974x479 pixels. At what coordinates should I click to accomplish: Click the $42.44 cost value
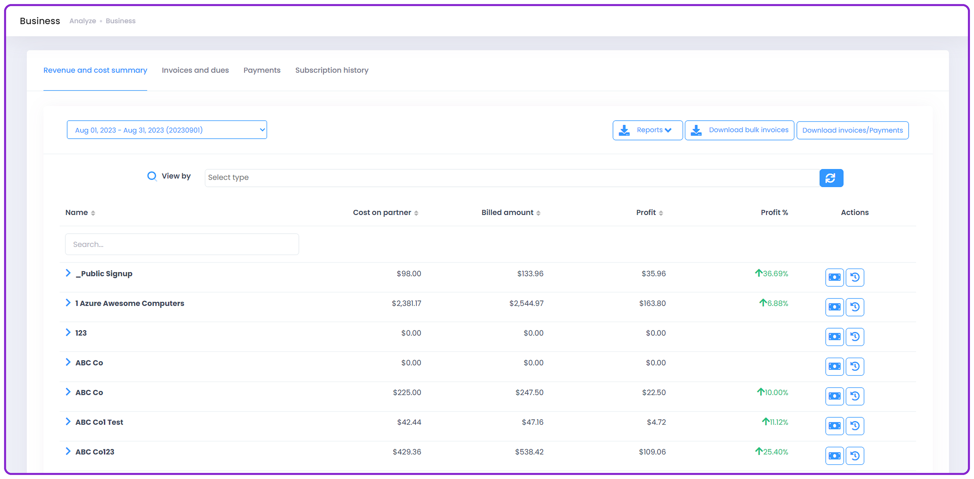tap(409, 422)
